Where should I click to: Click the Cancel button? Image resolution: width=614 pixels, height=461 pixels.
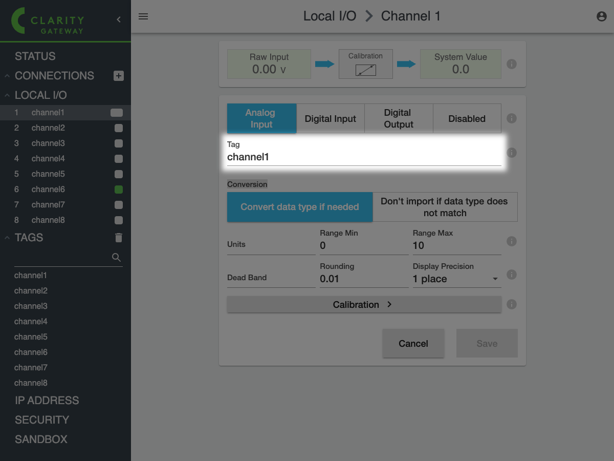413,343
